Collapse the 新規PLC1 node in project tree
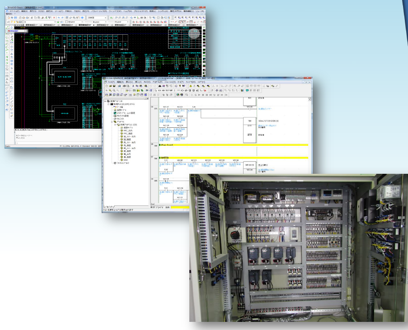The width and height of the screenshot is (408, 330). coord(109,104)
